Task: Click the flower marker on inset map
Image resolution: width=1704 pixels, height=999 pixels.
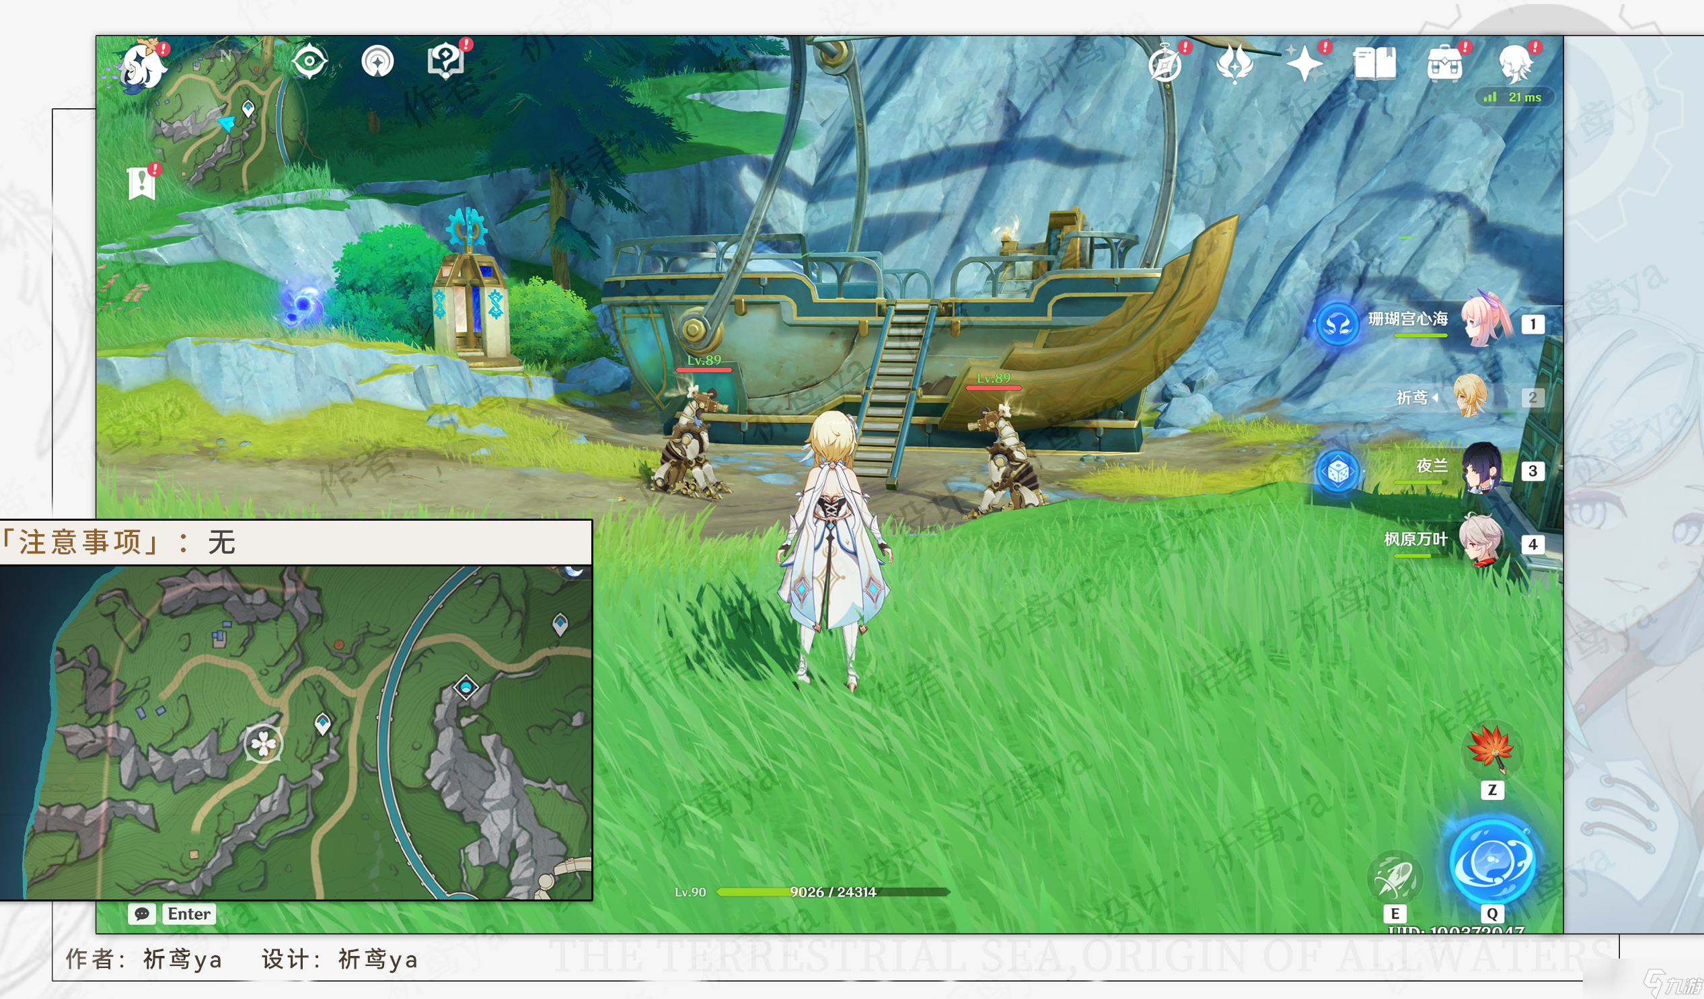Action: (x=263, y=744)
